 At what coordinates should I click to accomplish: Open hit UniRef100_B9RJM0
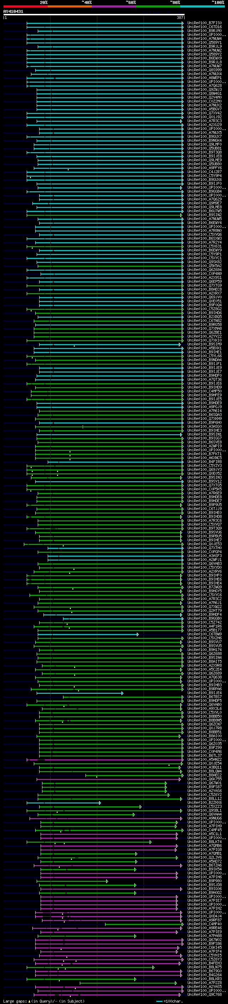[x=204, y=31]
